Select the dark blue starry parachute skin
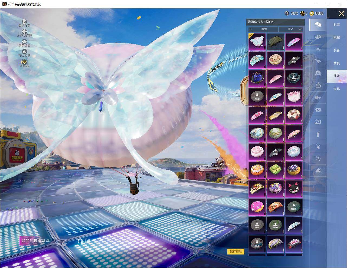The height and width of the screenshot is (268, 347). [x=257, y=78]
